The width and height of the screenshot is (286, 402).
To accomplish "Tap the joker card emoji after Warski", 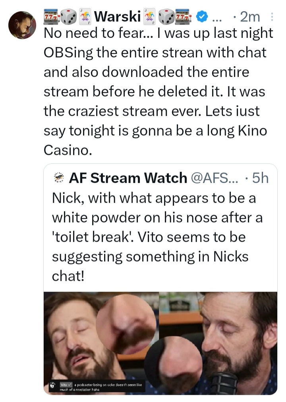I will tap(149, 17).
